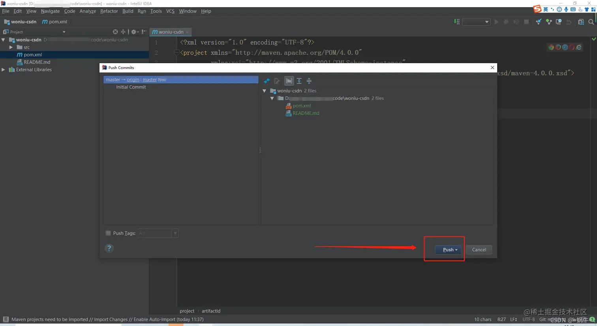
Task: Click the VCS Update Project icon
Action: tap(539, 22)
